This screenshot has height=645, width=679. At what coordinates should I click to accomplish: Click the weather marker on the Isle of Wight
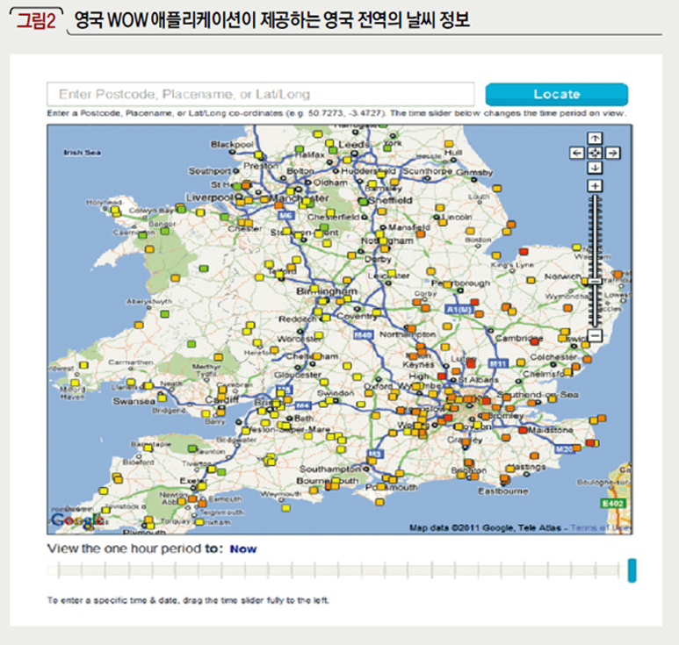[379, 502]
